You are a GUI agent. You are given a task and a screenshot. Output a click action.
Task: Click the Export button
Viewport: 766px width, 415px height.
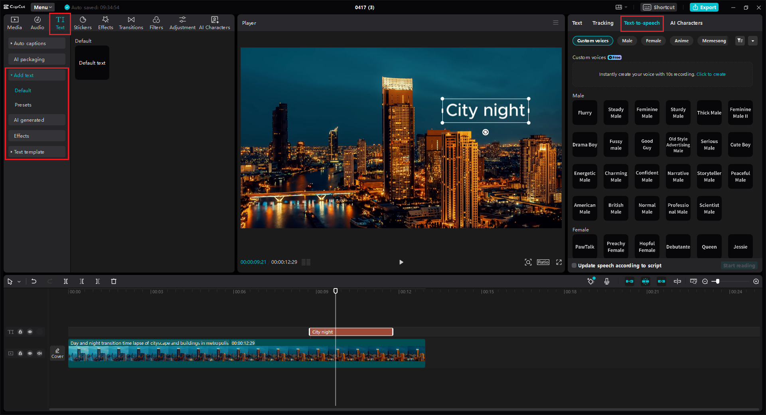coord(704,7)
